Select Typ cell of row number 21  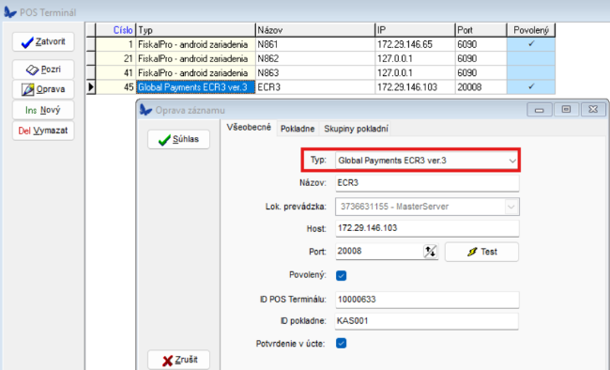pos(195,58)
